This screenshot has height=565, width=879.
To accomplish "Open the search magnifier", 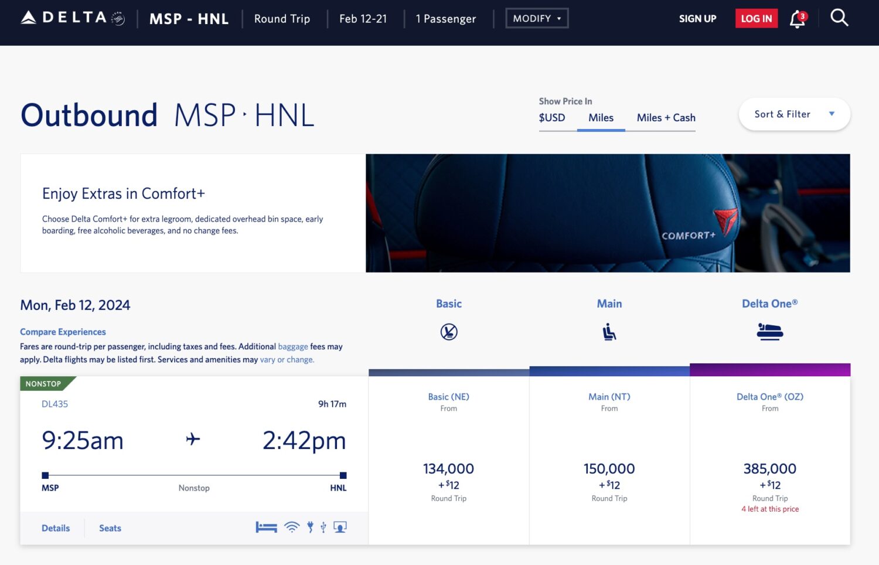I will [839, 18].
